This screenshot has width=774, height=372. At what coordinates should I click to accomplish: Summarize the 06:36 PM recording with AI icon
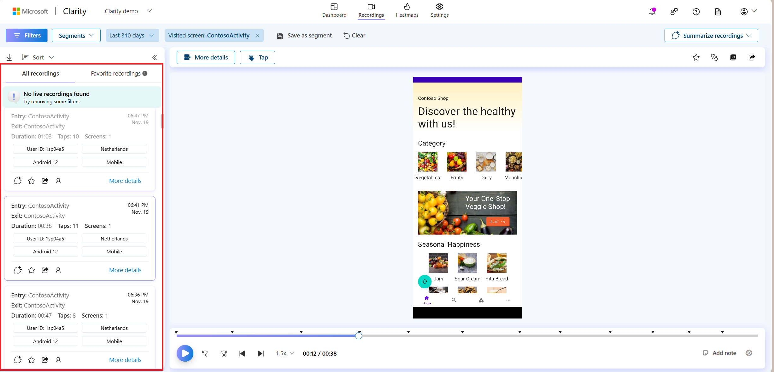click(x=18, y=360)
